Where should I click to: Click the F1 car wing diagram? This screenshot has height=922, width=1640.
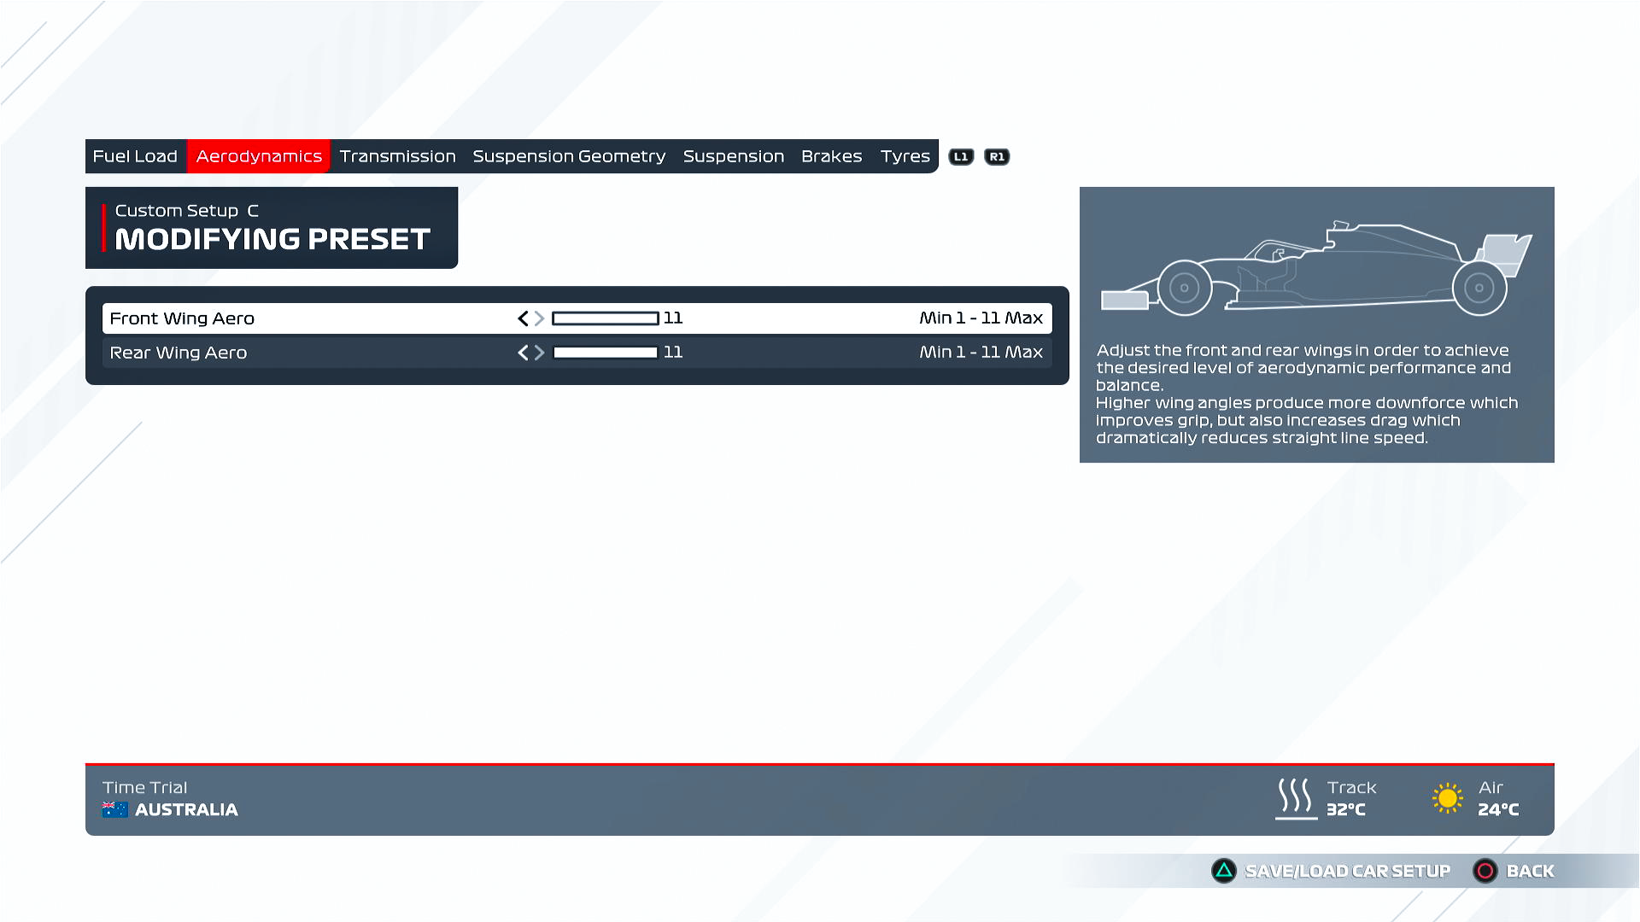[1316, 269]
